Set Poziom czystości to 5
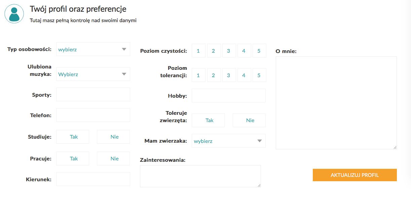This screenshot has width=411, height=197. 259,51
